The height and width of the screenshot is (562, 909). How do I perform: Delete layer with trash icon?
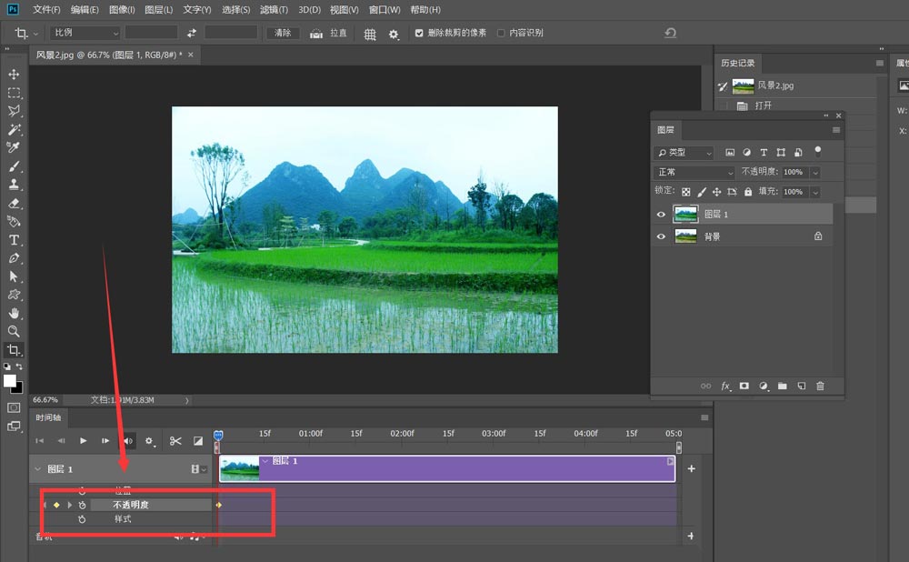pos(820,386)
